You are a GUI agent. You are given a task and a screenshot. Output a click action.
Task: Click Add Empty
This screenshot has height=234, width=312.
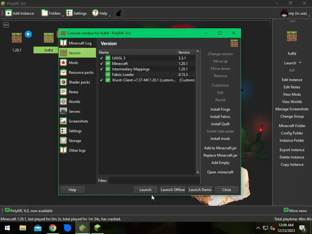(220, 163)
